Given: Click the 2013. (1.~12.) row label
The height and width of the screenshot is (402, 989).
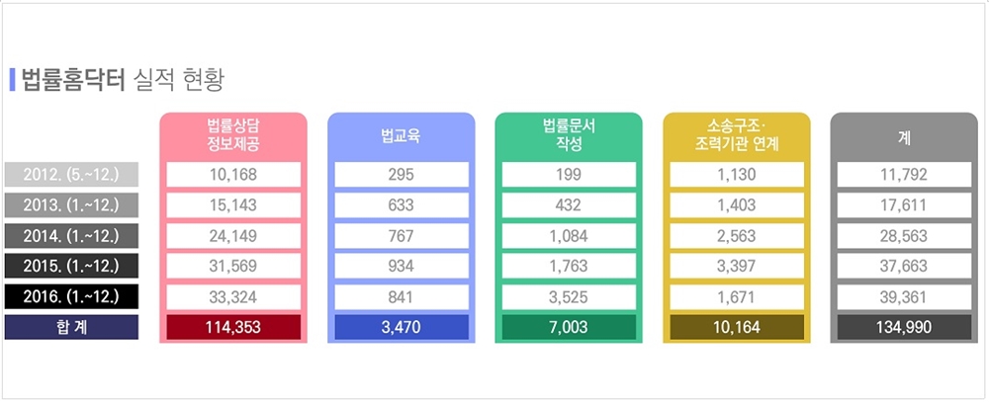Looking at the screenshot, I should (x=71, y=205).
